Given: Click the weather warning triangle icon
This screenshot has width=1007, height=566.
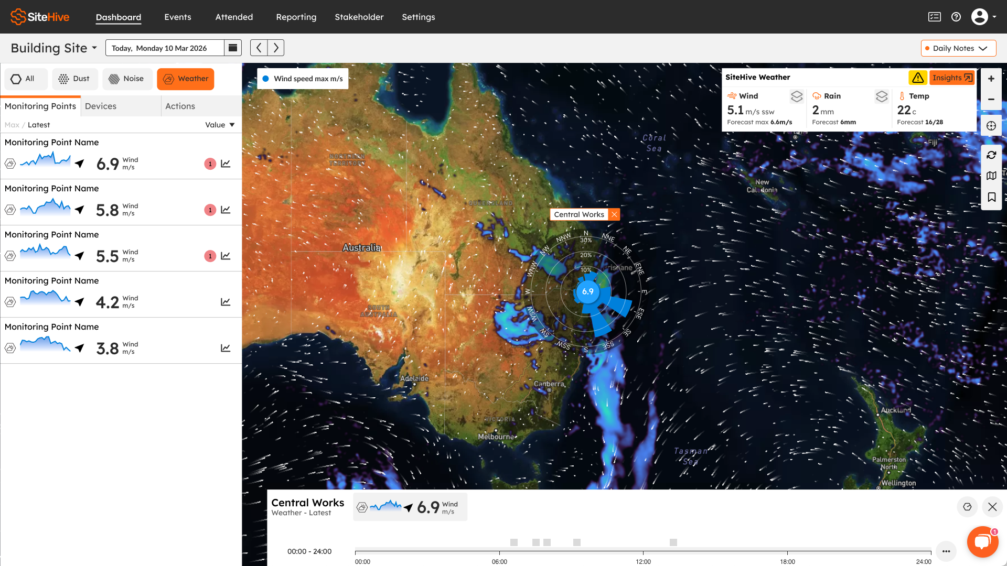Looking at the screenshot, I should click(x=918, y=78).
